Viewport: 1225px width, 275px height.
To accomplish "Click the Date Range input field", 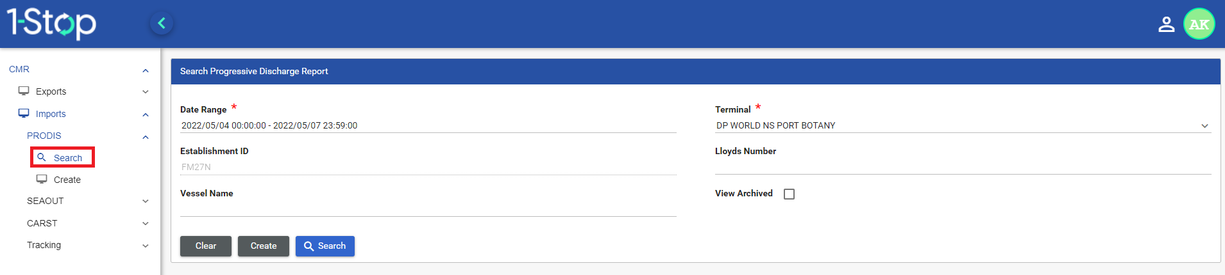I will click(x=428, y=125).
